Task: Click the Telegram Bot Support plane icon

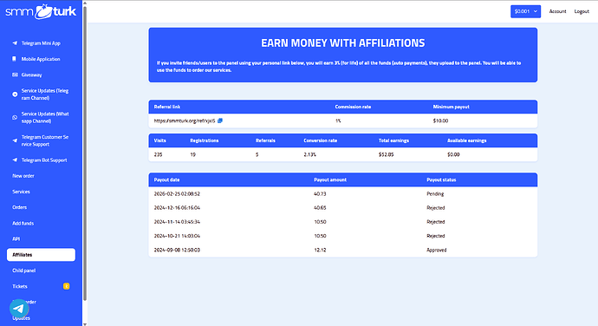Action: 15,160
